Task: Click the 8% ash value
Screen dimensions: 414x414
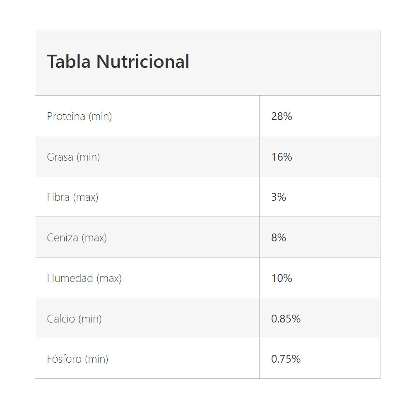Action: (x=279, y=238)
